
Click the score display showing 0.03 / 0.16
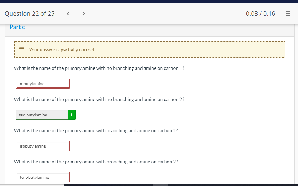click(260, 13)
